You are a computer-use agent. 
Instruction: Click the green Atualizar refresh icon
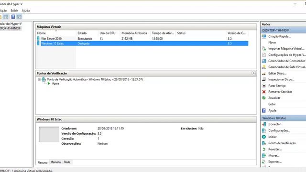click(264, 98)
